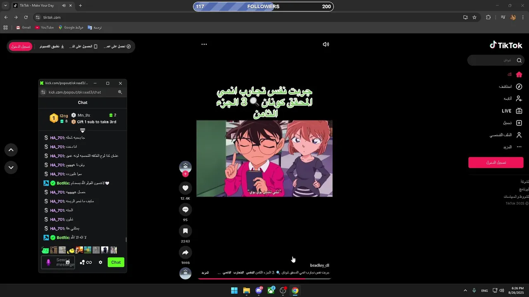Click the get coins link in header
529x297 pixels.
tap(117, 47)
